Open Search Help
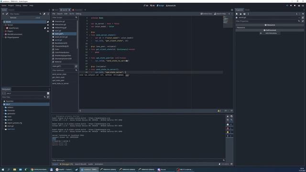Screen dimensions: 306x172 [220, 14]
